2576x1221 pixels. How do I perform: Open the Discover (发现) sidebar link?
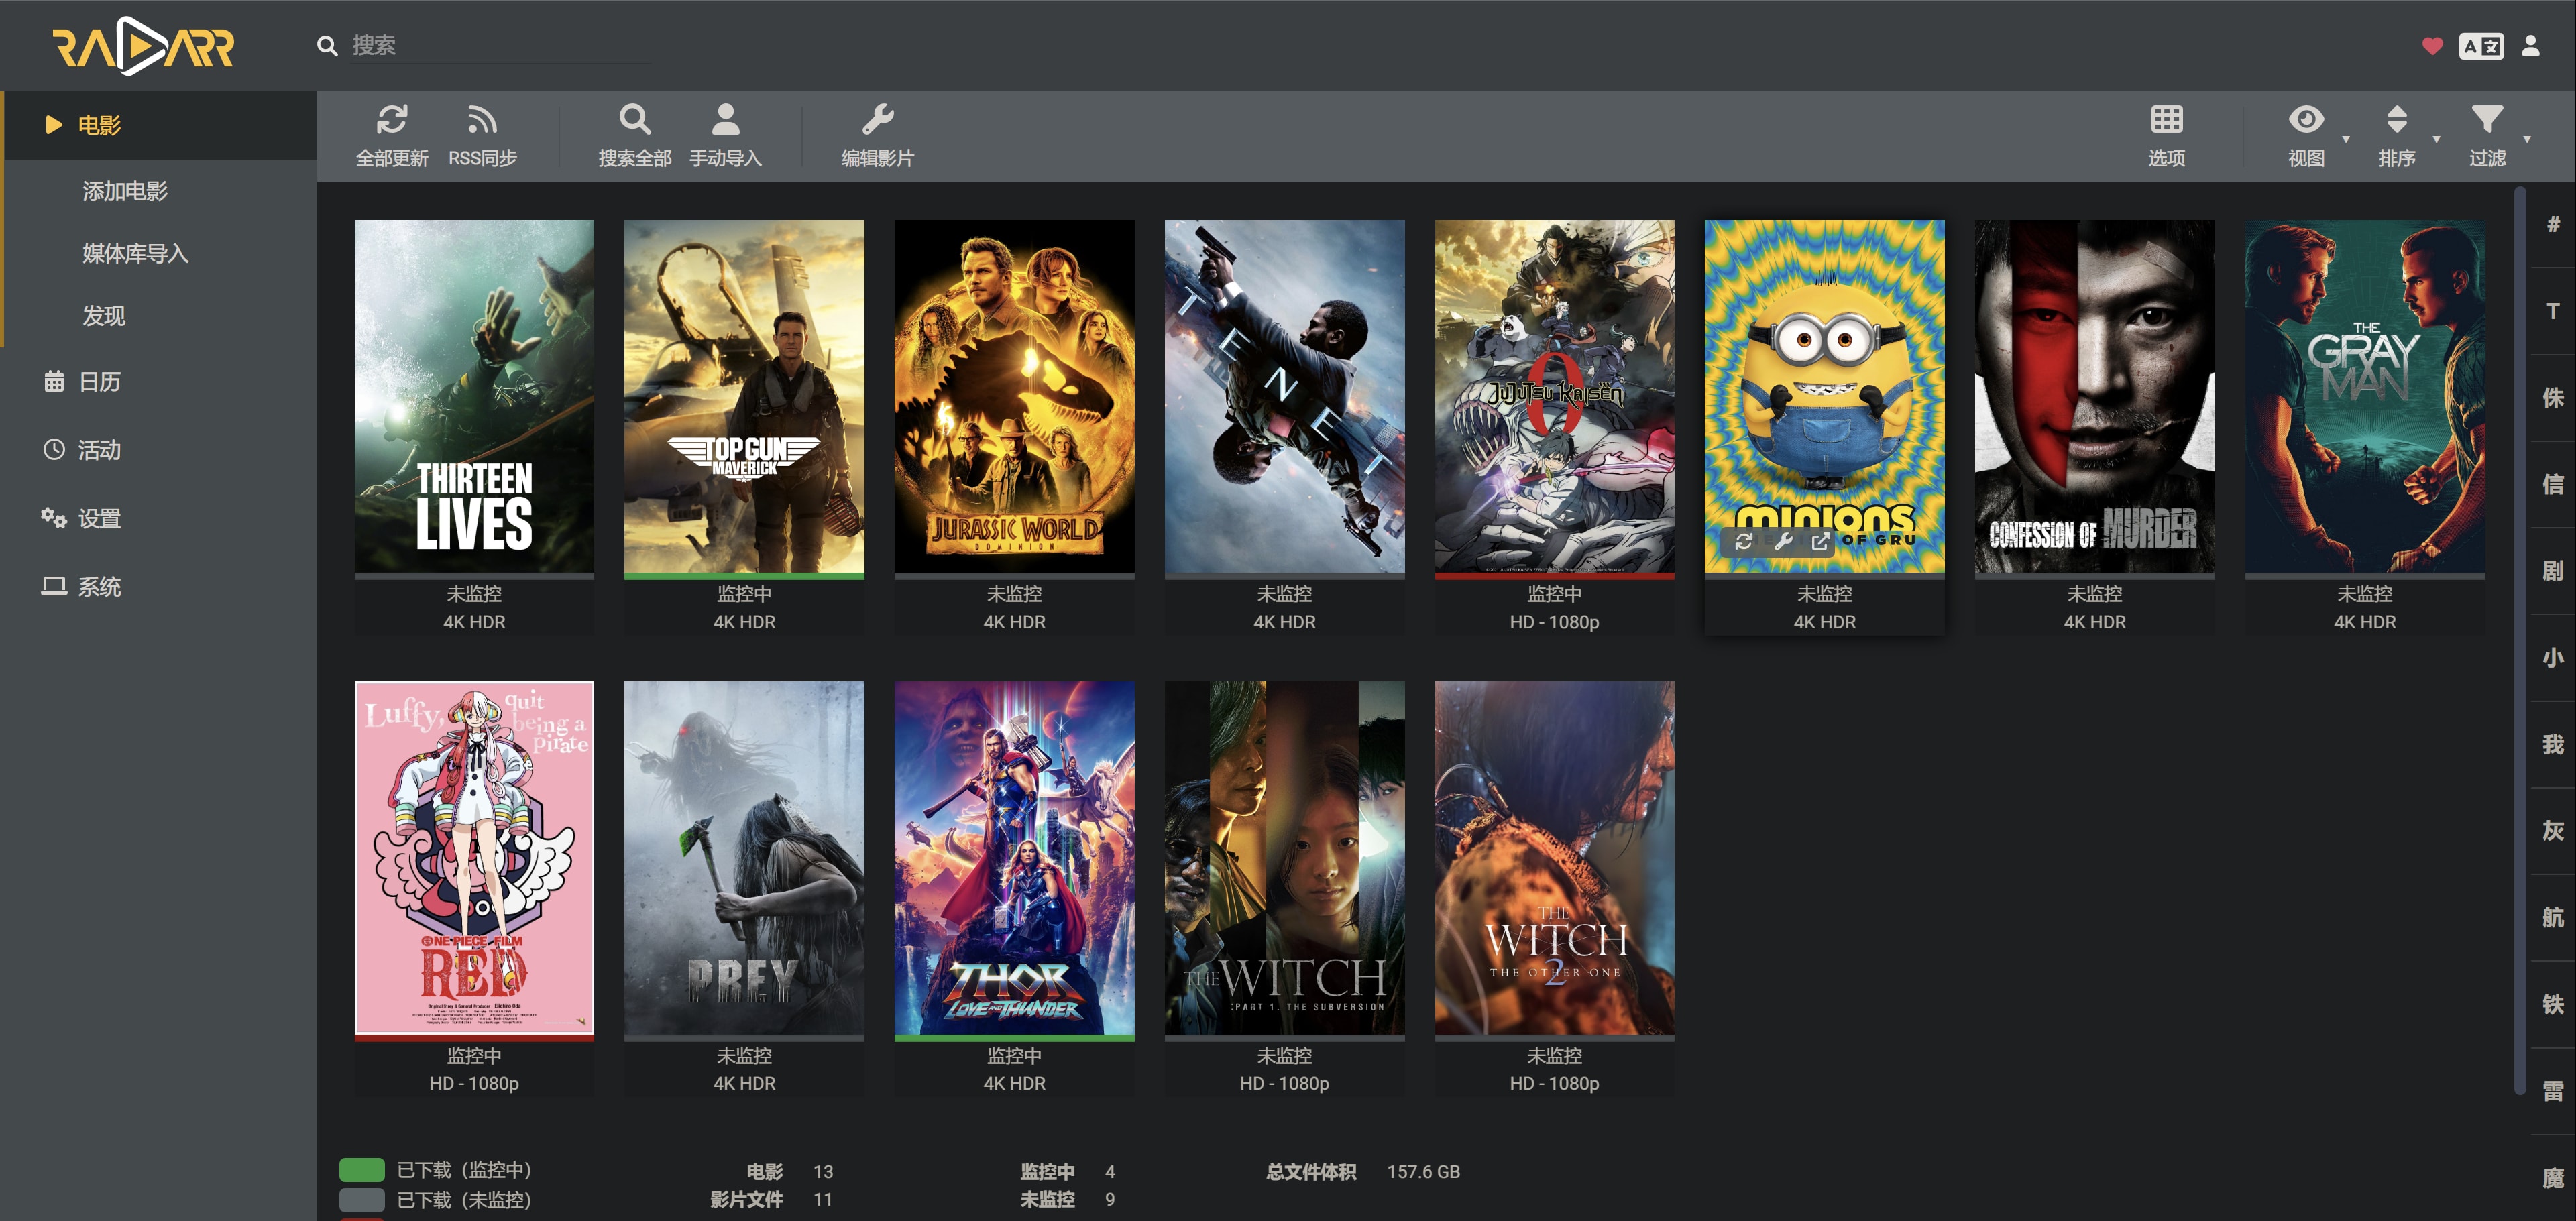104,316
